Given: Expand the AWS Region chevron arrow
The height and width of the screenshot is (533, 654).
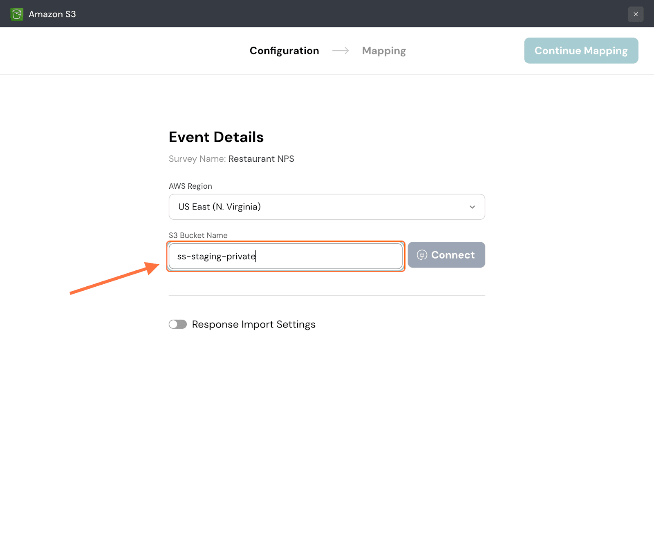Looking at the screenshot, I should coord(472,207).
